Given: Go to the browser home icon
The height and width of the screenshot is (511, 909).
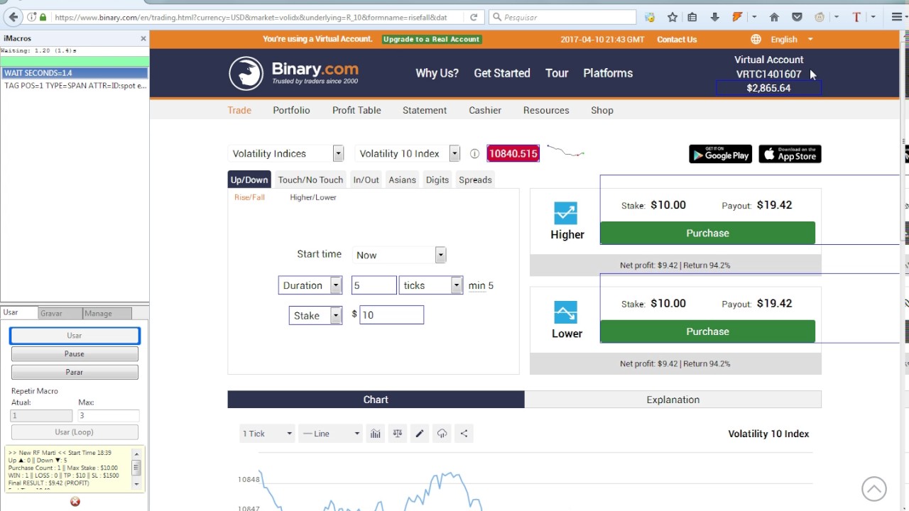Looking at the screenshot, I should pos(774,17).
